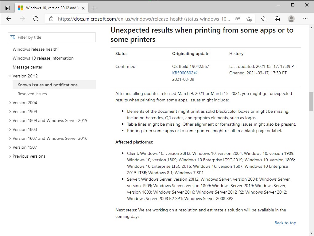This screenshot has height=236, width=314.
Task: Refresh the current page
Action: pos(36,19)
